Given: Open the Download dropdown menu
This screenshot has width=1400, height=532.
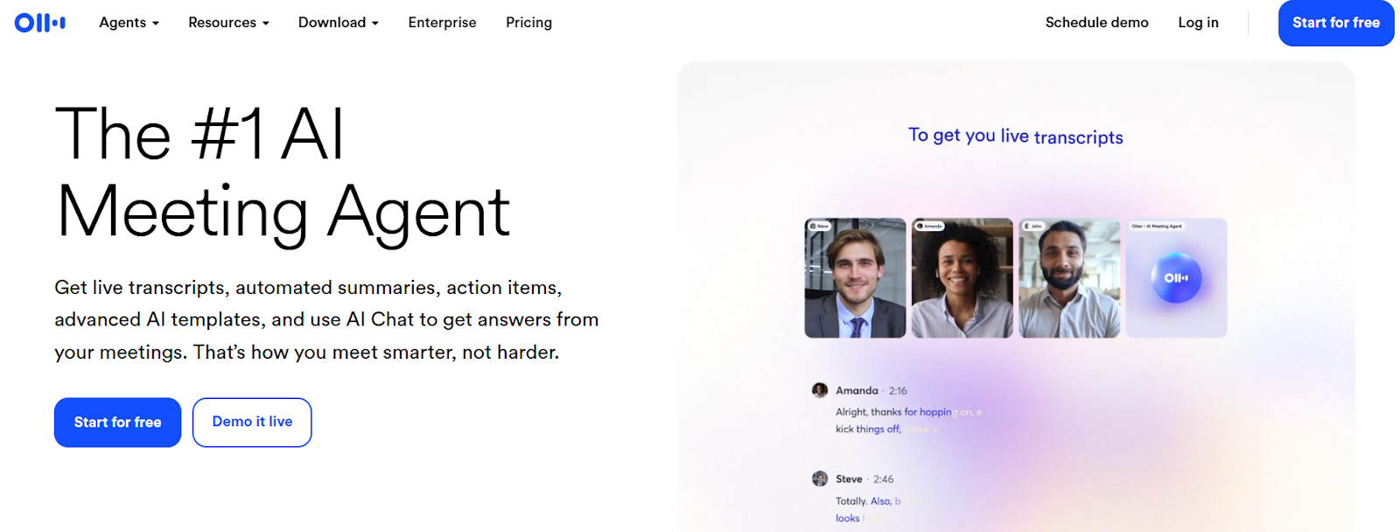Looking at the screenshot, I should 338,23.
